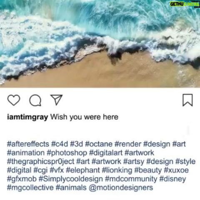Screen dimensions: 200x200
Task: Open the #photoshop hashtag
Action: coord(67,153)
